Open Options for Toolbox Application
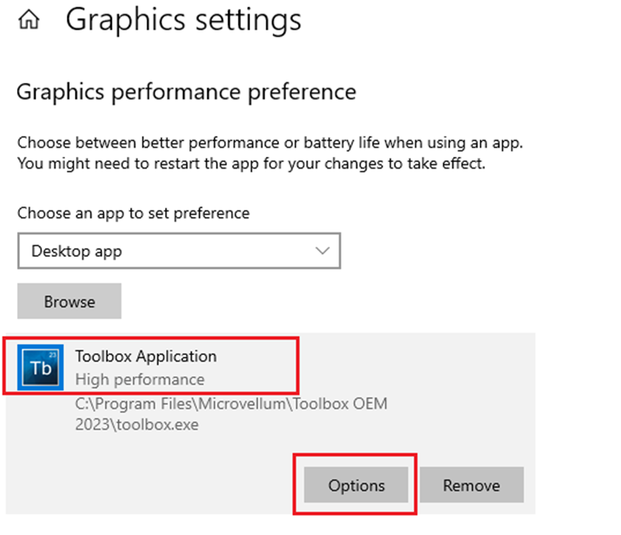This screenshot has height=535, width=621. coord(357,485)
